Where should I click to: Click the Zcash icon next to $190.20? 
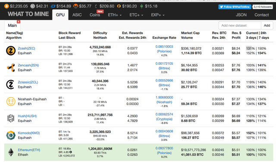point(119,6)
